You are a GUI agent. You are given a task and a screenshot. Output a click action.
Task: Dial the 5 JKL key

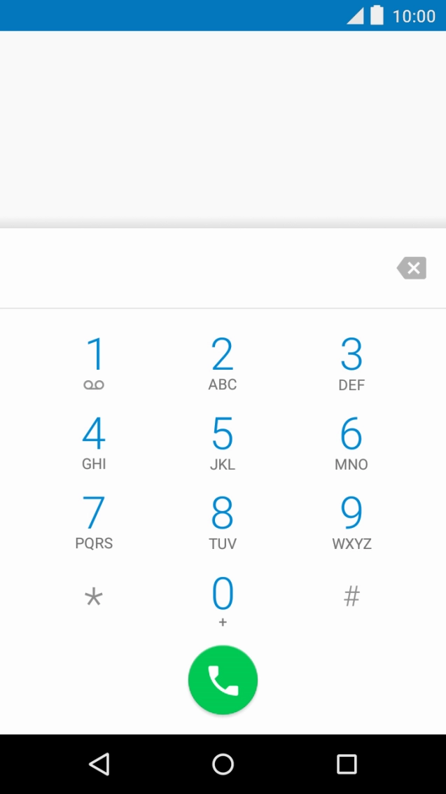pyautogui.click(x=223, y=443)
